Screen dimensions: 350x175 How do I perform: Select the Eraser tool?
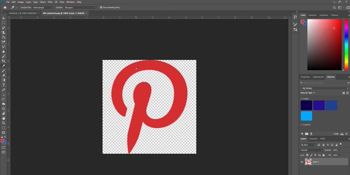pos(3,75)
